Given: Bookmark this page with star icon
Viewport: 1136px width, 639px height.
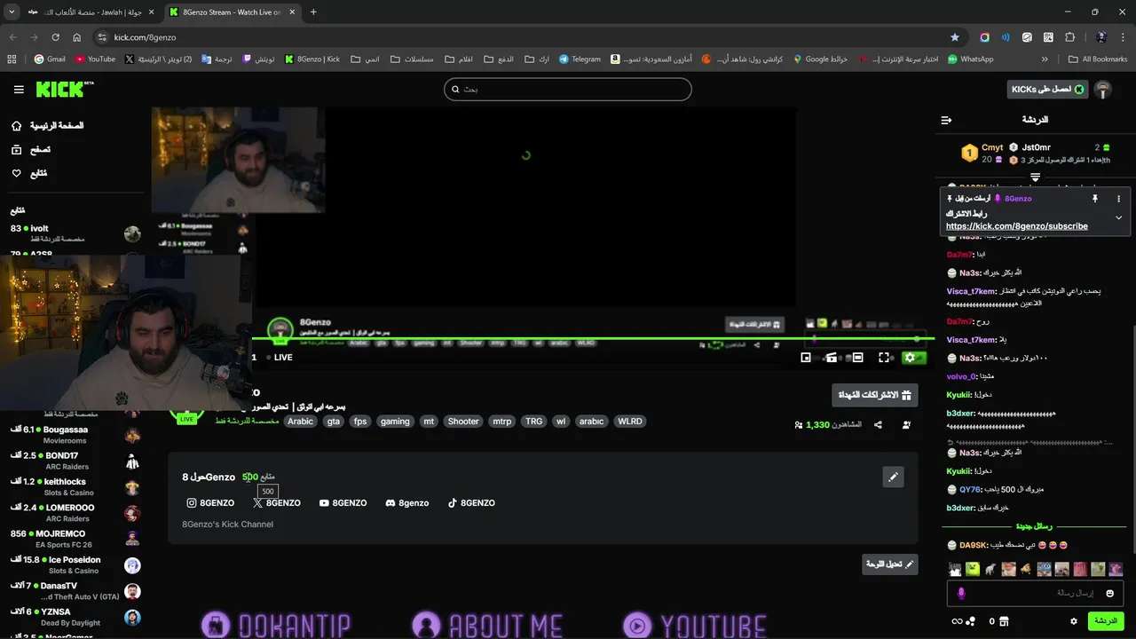Looking at the screenshot, I should tap(955, 37).
